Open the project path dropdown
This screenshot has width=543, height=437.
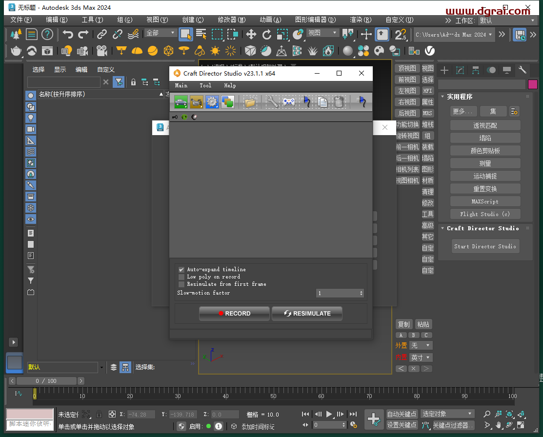coord(454,35)
